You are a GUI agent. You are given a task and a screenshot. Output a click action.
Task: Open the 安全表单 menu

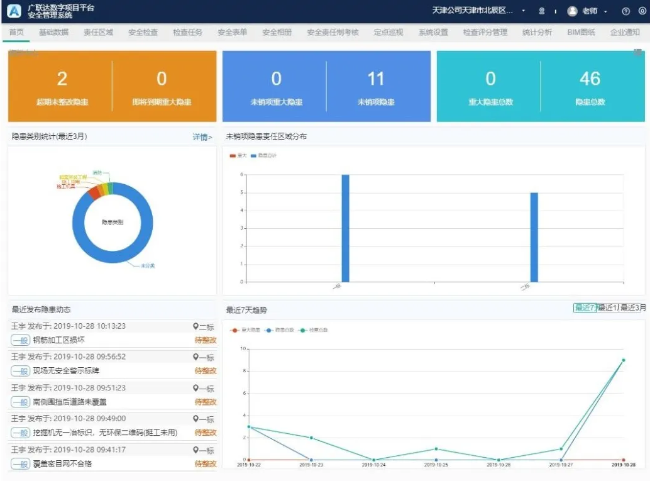coord(232,32)
